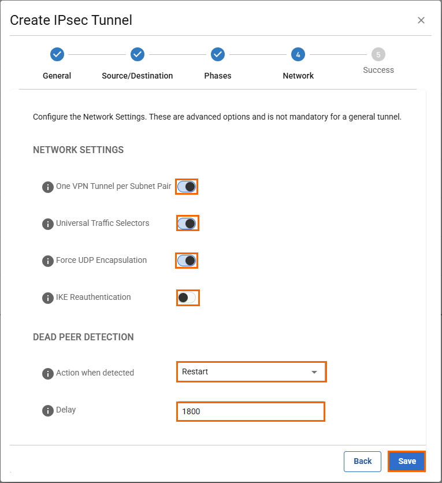This screenshot has height=483, width=442.
Task: Click info icon for Force UDP Encapsulation
Action: coord(48,261)
